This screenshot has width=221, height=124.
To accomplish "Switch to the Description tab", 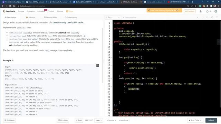I will click(10, 18).
